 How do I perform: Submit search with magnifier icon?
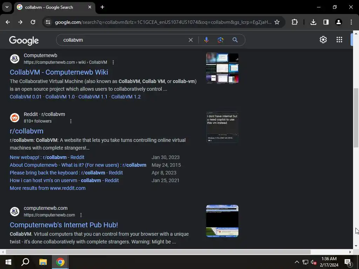pyautogui.click(x=235, y=40)
